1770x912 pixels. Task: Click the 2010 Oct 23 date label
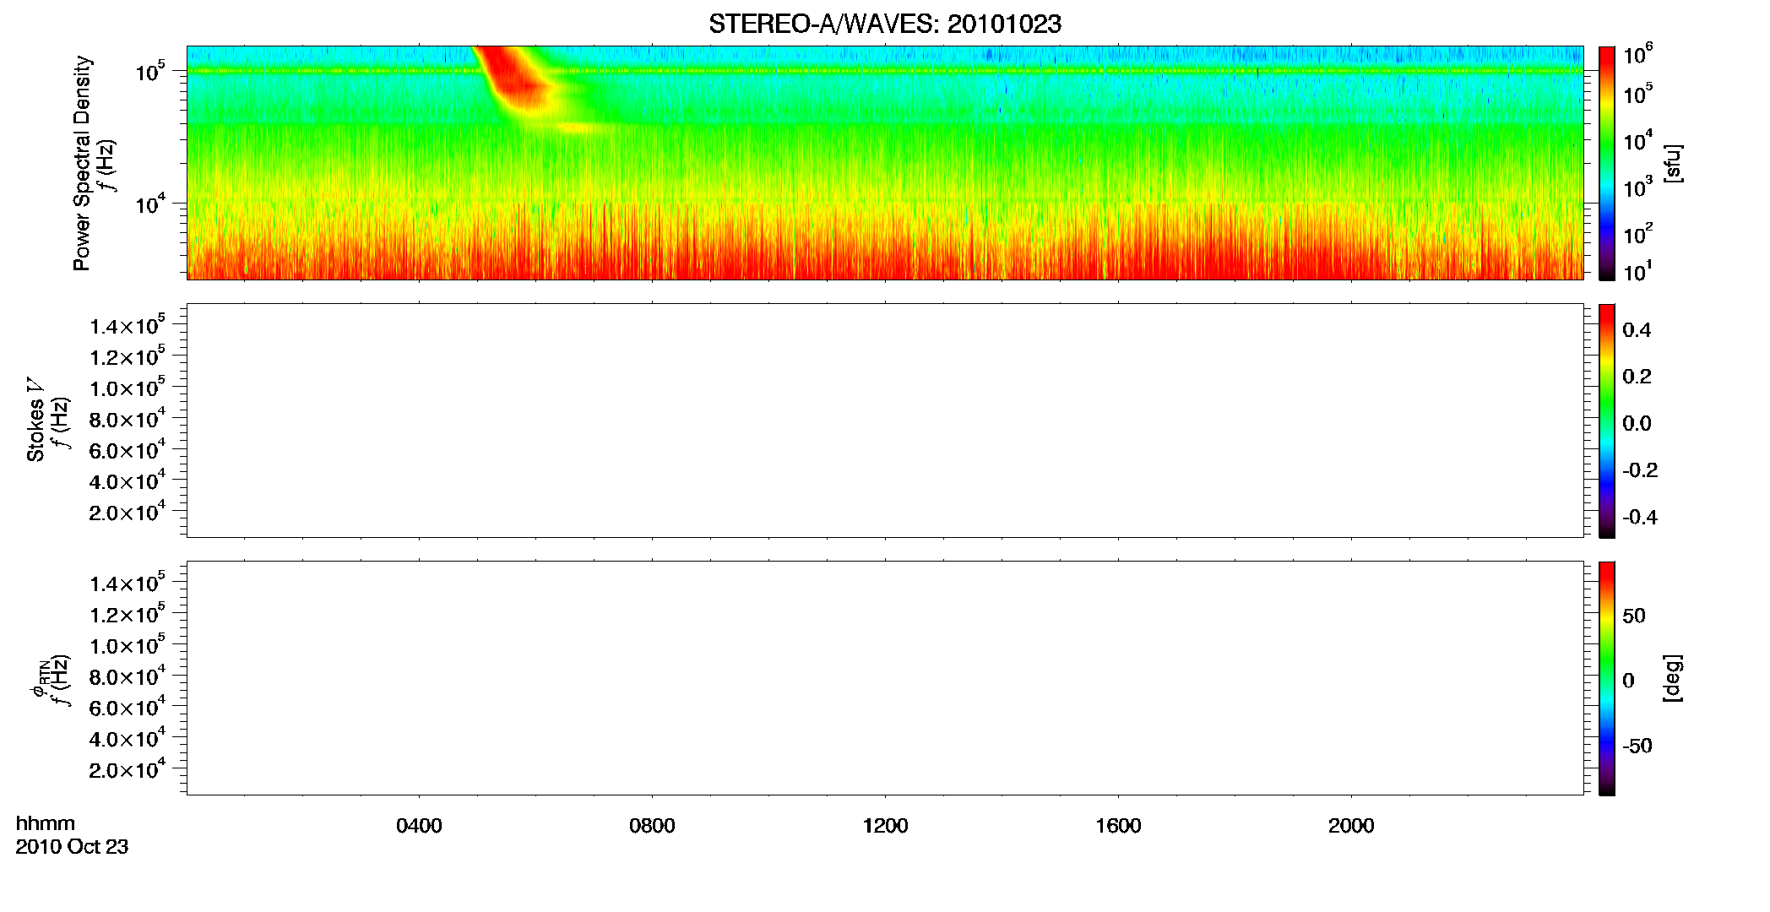(x=72, y=846)
